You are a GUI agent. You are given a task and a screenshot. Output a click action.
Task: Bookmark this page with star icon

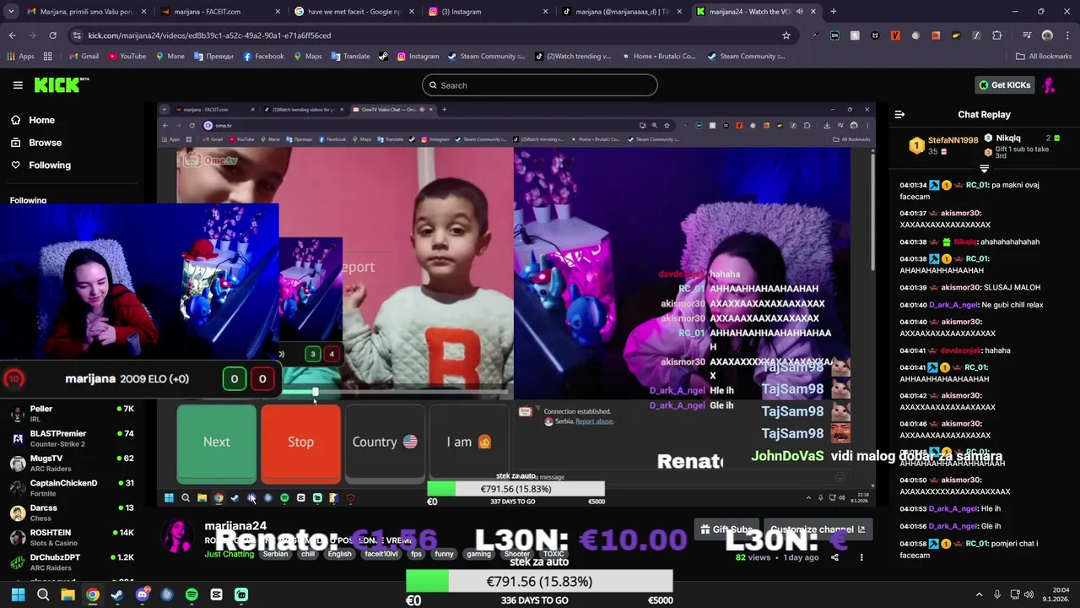tap(786, 35)
